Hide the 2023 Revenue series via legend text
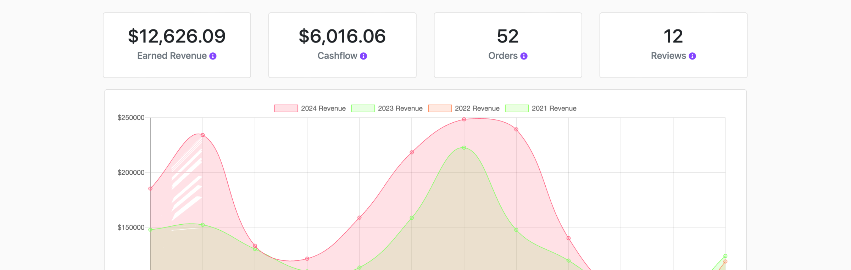The height and width of the screenshot is (270, 851). pos(400,108)
